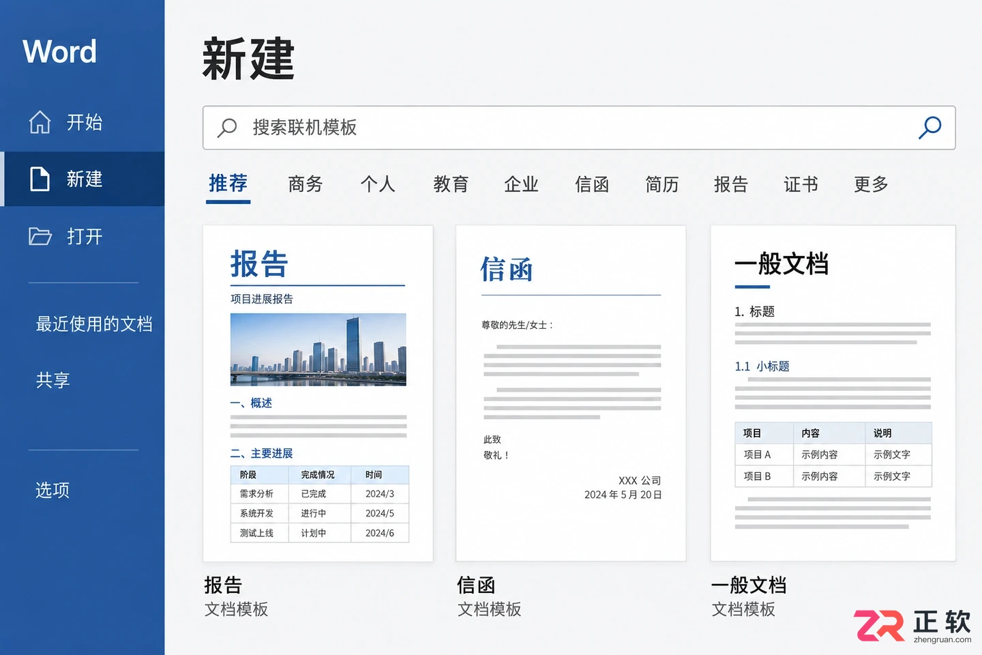Image resolution: width=982 pixels, height=655 pixels.
Task: Select the 推荐 tab
Action: point(228,184)
